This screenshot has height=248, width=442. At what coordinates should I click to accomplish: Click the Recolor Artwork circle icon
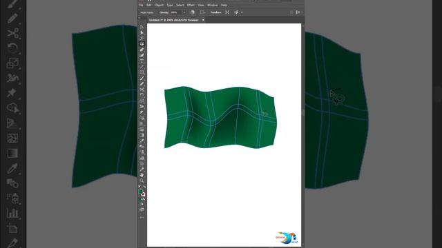193,12
